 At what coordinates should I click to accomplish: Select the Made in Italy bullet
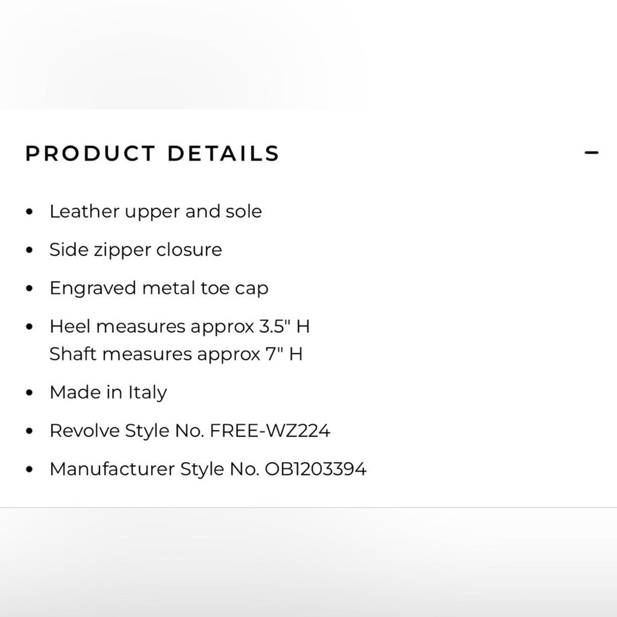108,392
